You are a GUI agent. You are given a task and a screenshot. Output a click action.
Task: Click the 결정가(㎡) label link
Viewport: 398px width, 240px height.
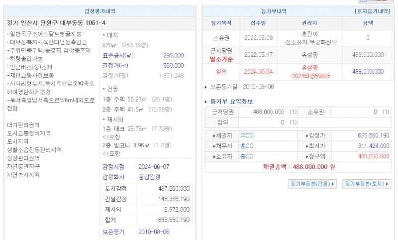pos(115,65)
